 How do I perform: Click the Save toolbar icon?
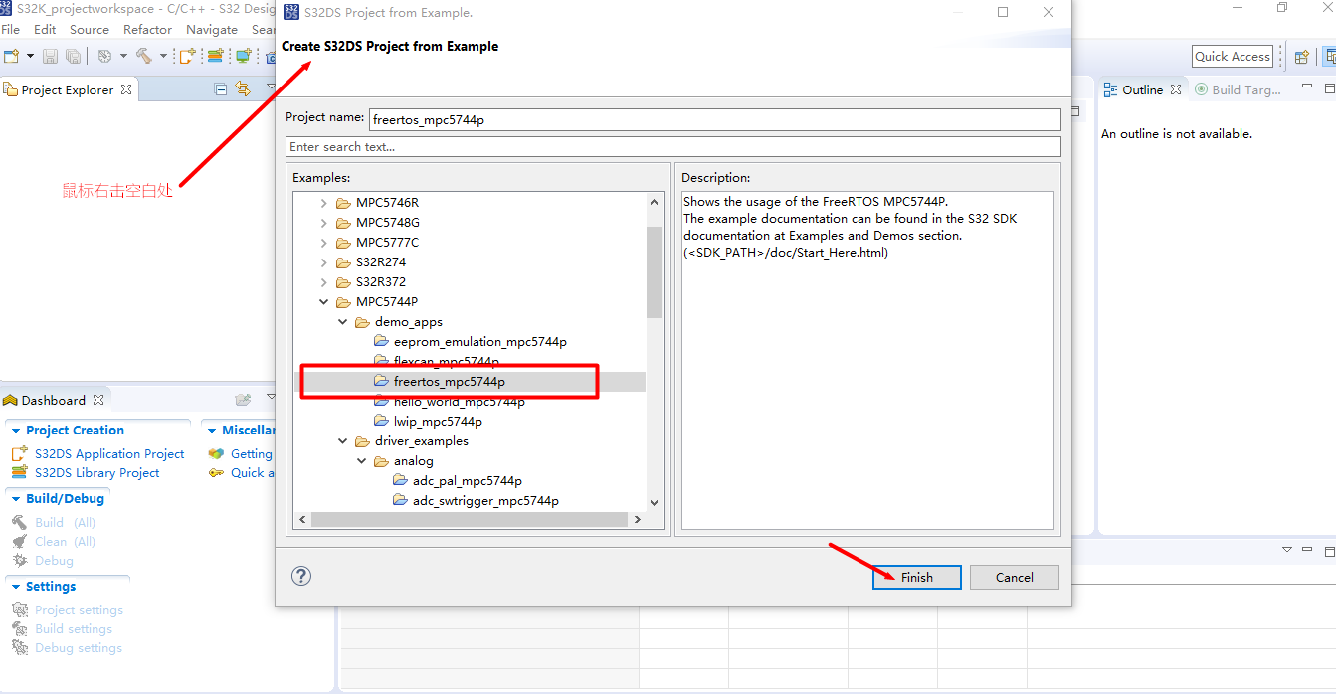[x=50, y=57]
